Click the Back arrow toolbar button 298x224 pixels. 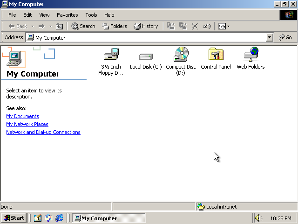(18, 26)
